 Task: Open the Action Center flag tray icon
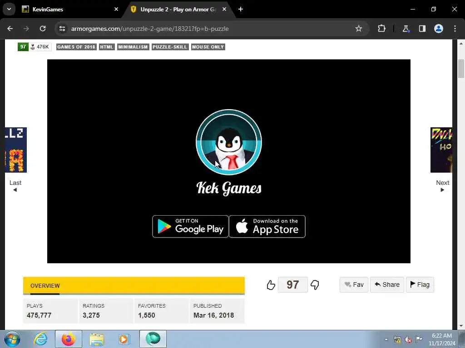click(419, 339)
